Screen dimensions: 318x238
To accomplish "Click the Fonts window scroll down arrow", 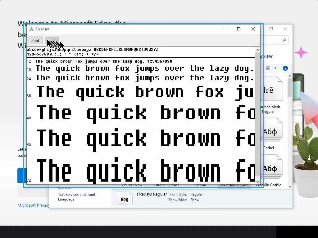I will pyautogui.click(x=290, y=187).
